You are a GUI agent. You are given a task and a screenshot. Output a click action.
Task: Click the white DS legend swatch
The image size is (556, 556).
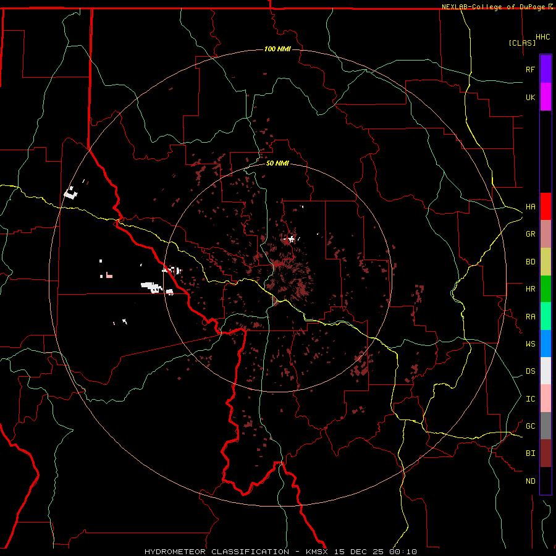coord(545,371)
